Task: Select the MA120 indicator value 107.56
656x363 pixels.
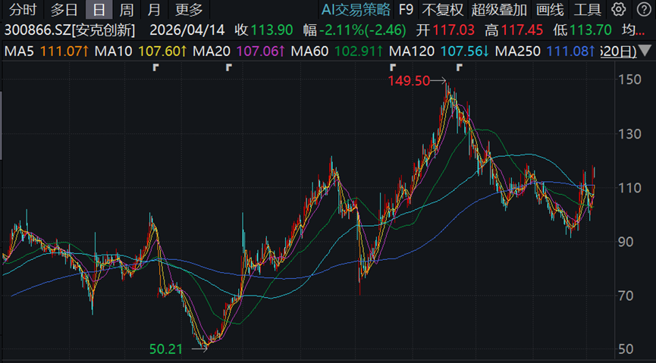Action: pyautogui.click(x=465, y=52)
